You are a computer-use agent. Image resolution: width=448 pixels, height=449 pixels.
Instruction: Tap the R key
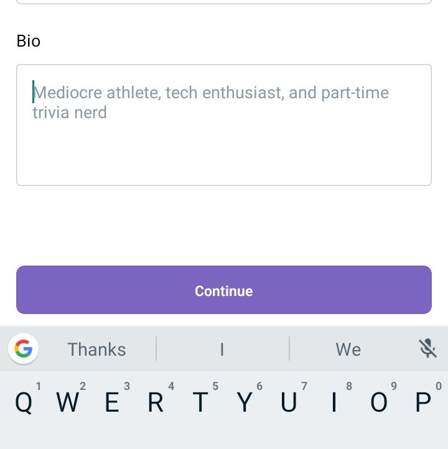pyautogui.click(x=156, y=402)
